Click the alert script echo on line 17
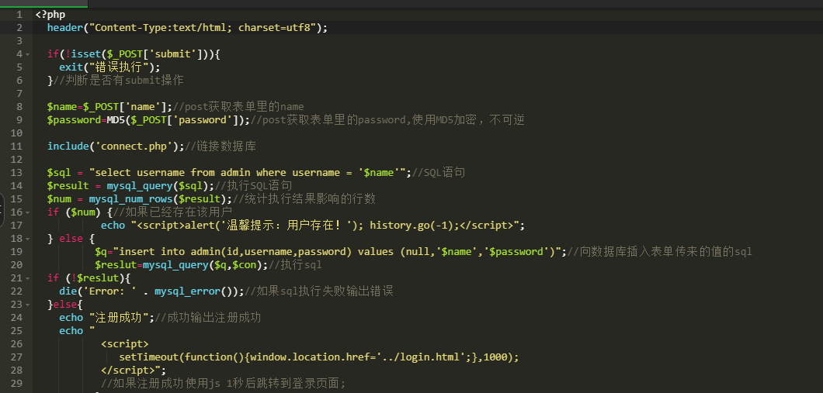This screenshot has width=823, height=393. coord(313,226)
